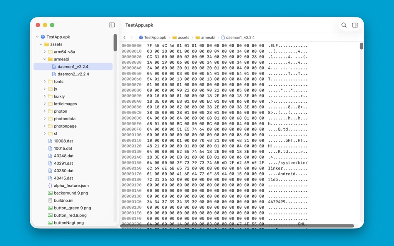Jump to TestApp.apk in the breadcrumb
This screenshot has width=394, height=246.
[x=152, y=37]
